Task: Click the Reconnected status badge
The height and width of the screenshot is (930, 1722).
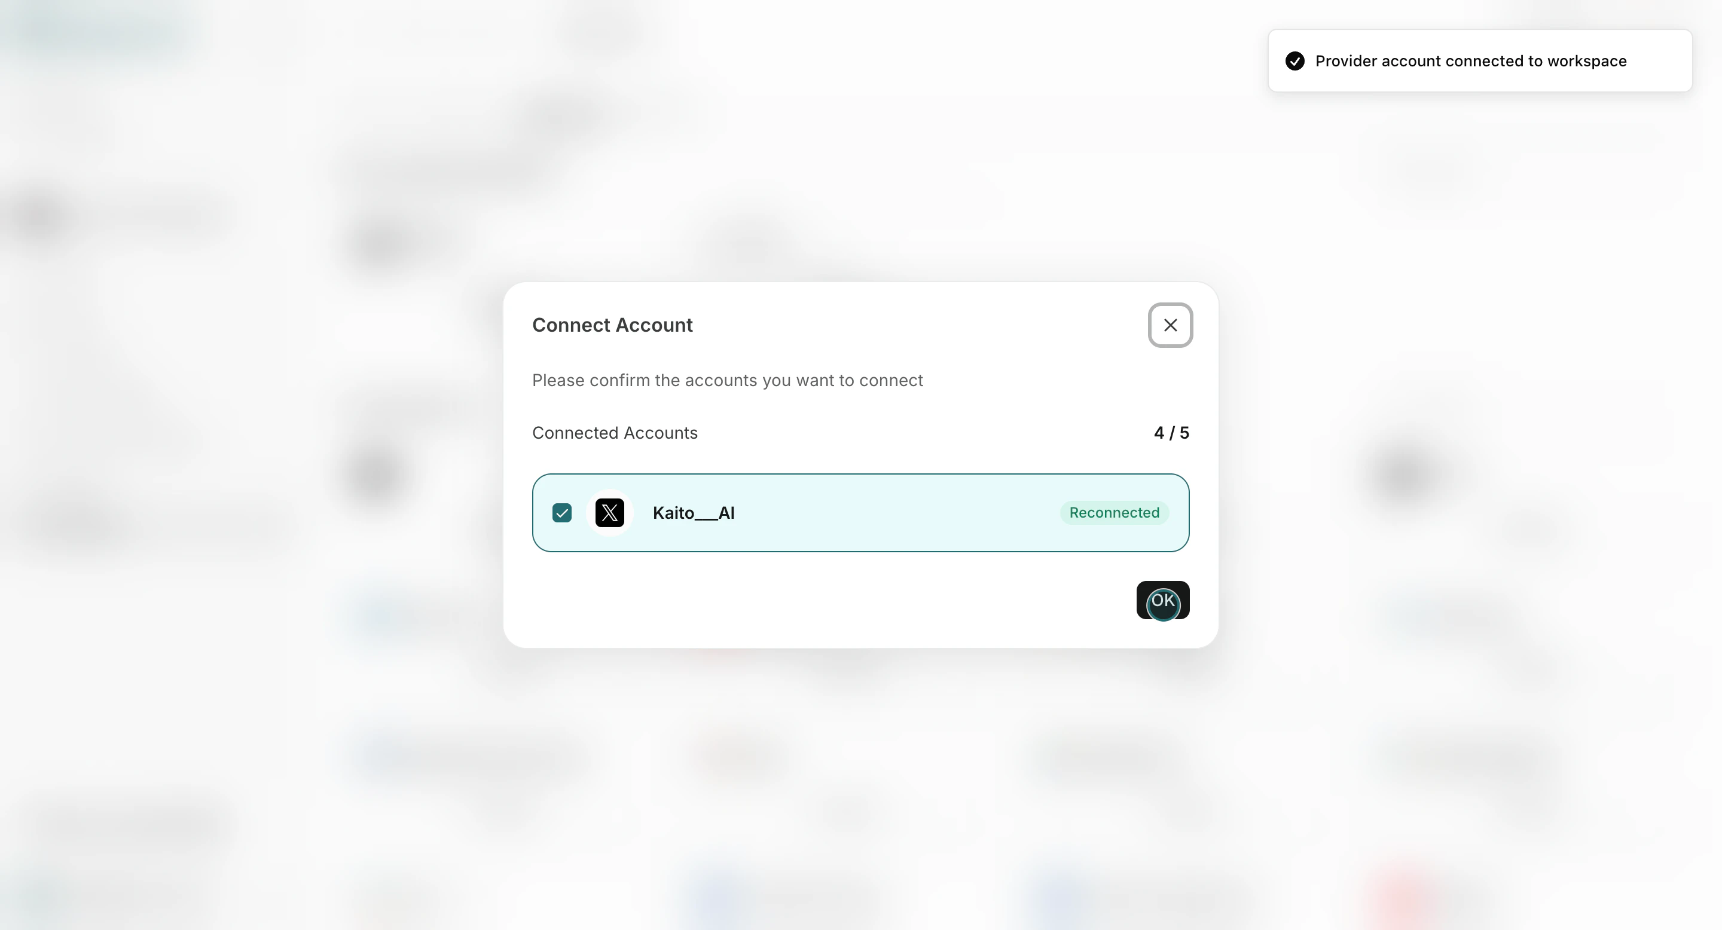Action: tap(1114, 512)
